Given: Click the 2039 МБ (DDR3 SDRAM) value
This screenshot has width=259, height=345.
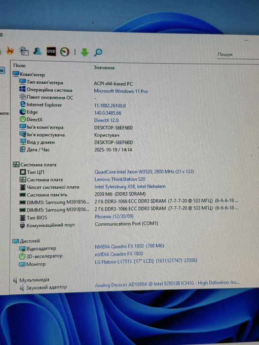Looking at the screenshot, I should [x=120, y=194].
